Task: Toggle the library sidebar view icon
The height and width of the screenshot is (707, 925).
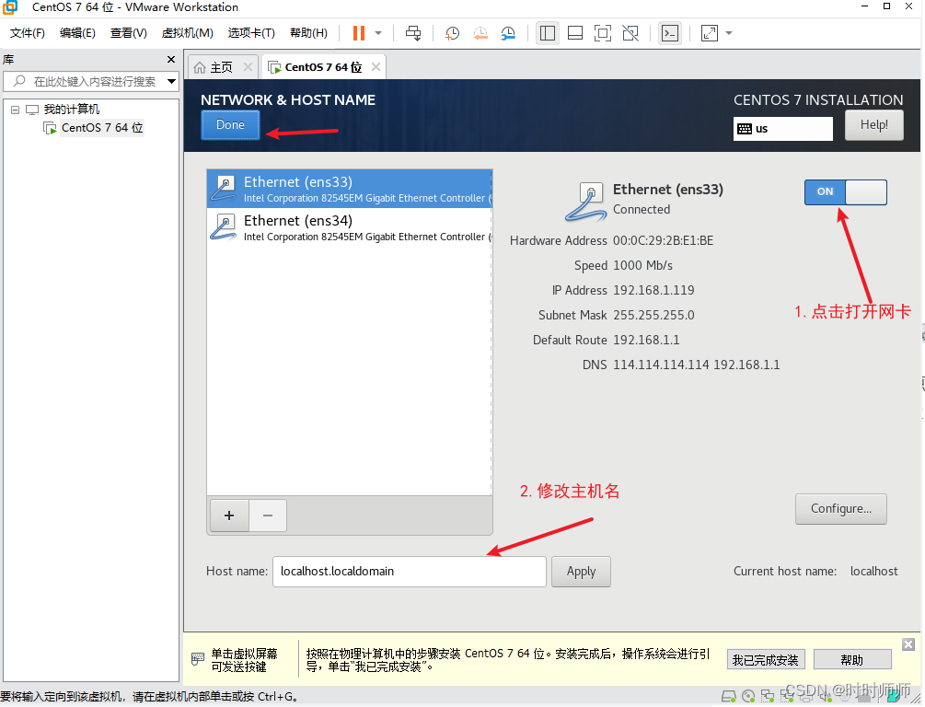Action: point(548,33)
